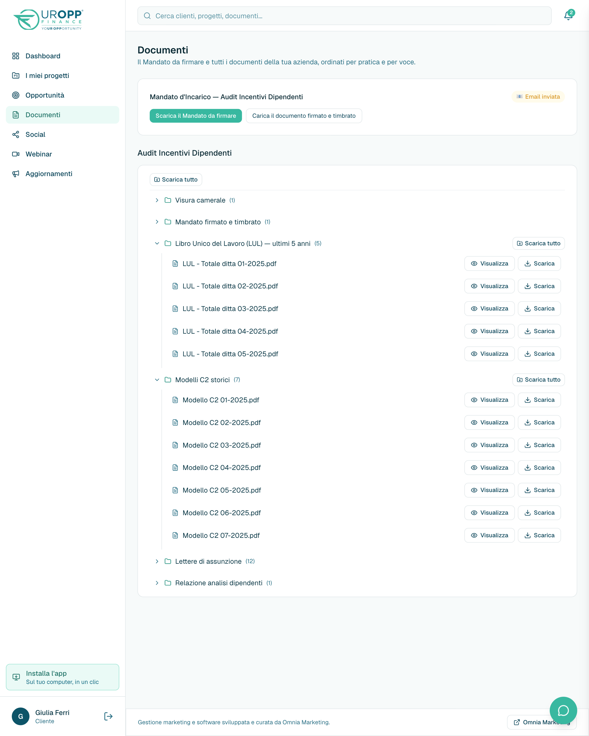Click the file icon of Modello C2 07-2025.pdf

(x=175, y=535)
